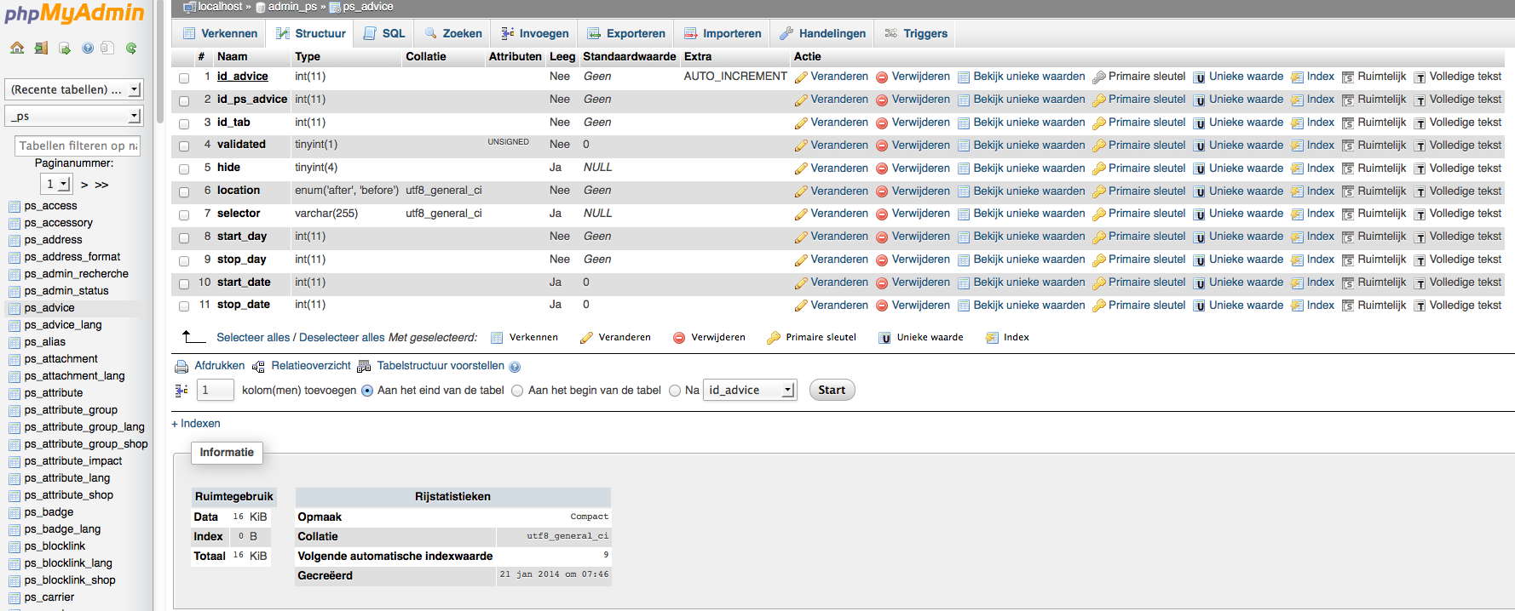Open the Triggers tab

coord(916,33)
